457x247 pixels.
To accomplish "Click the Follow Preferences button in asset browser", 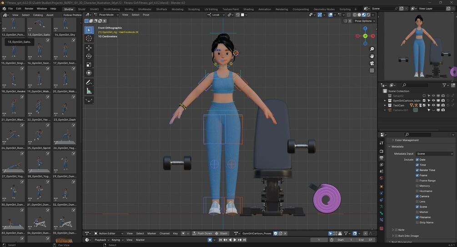I will pyautogui.click(x=72, y=15).
